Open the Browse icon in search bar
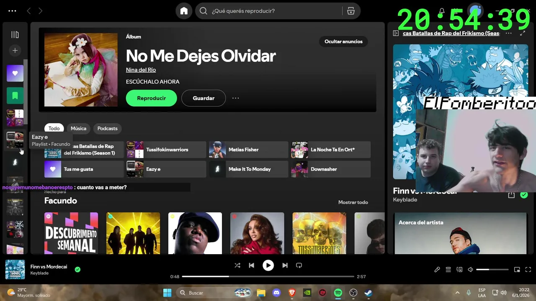Image resolution: width=536 pixels, height=301 pixels. [x=351, y=11]
